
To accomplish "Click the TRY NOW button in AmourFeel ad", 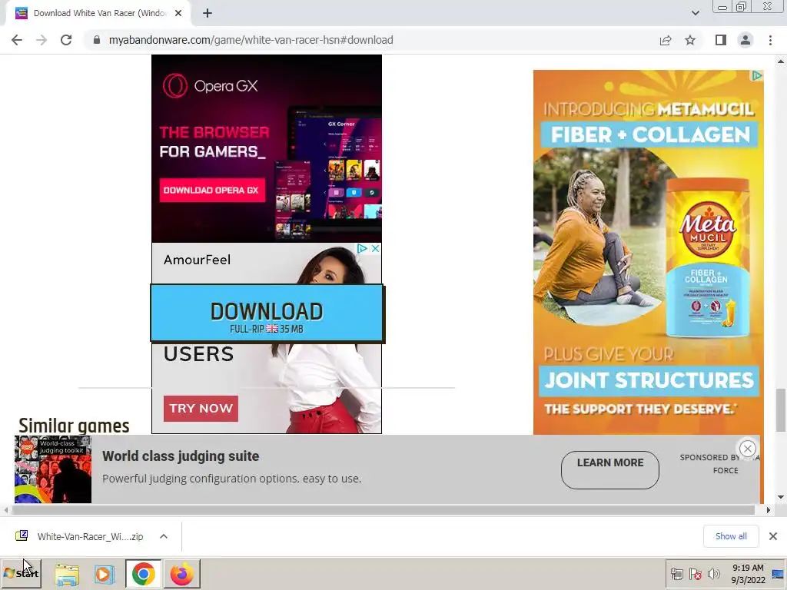I will [x=201, y=409].
